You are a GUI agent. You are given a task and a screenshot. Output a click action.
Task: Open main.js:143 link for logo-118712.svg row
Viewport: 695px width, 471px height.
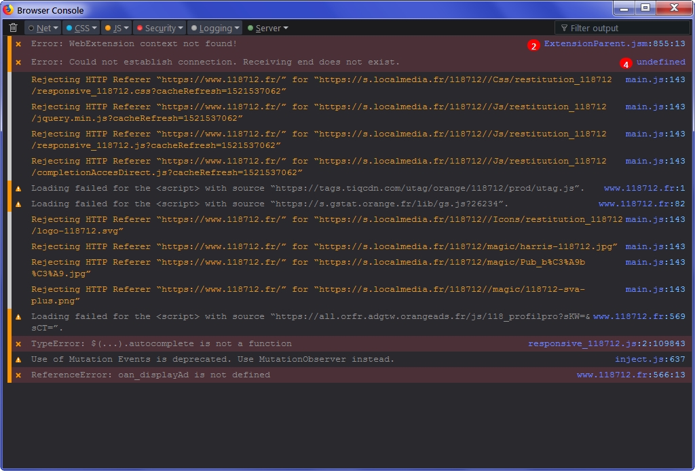(655, 219)
